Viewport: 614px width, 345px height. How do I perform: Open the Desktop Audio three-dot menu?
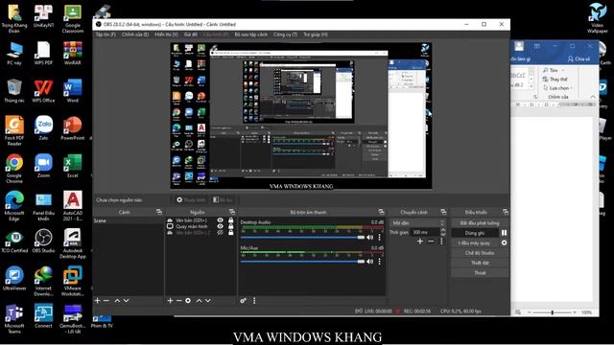(380, 238)
